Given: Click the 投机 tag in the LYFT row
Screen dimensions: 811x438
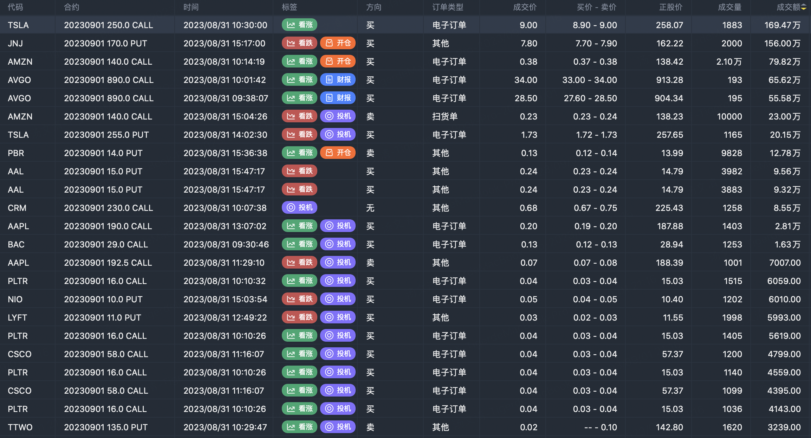Looking at the screenshot, I should coord(338,317).
